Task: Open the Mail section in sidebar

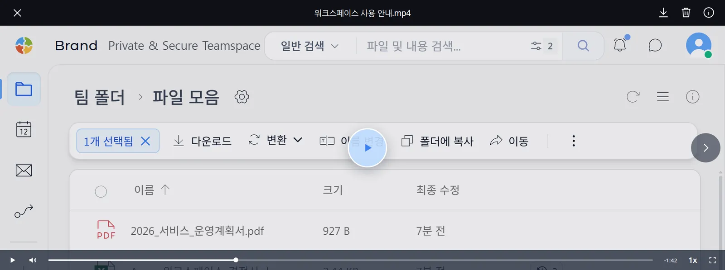Action: tap(24, 171)
